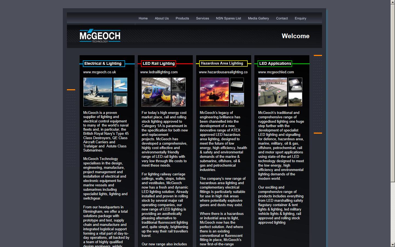
Task: Click the www.hazardousarealighting.co link
Action: pos(223,72)
